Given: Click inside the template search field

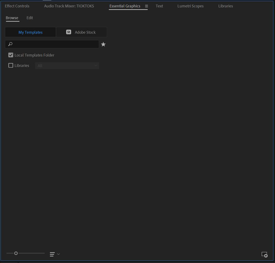Looking at the screenshot, I should [x=52, y=44].
